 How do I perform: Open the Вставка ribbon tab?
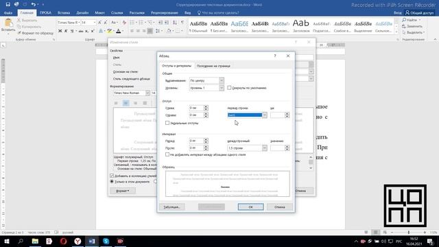[64, 13]
